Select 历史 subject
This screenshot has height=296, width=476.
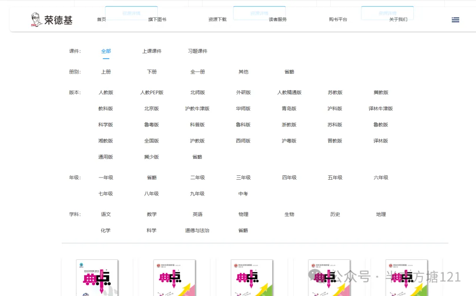click(x=335, y=215)
